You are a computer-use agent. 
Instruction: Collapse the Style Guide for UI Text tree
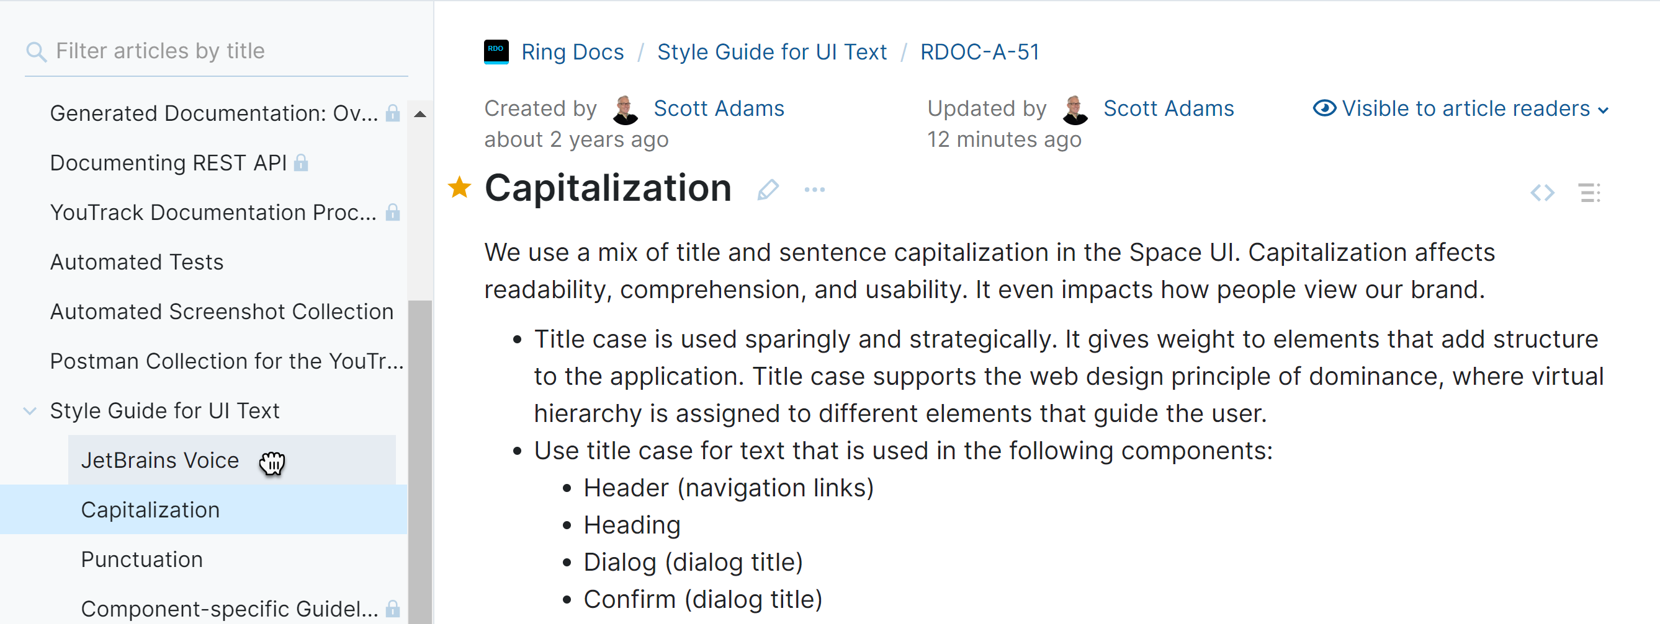(x=30, y=410)
